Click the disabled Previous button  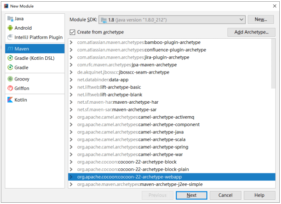point(158,195)
